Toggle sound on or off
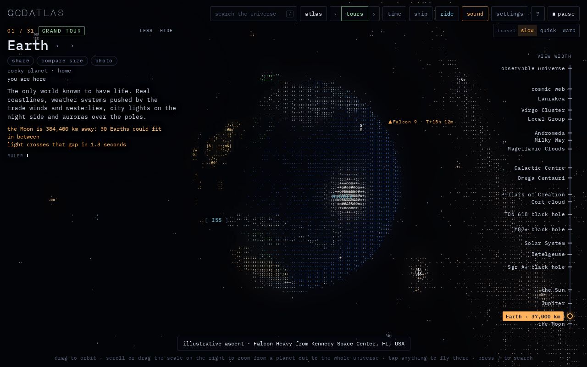This screenshot has height=367, width=587. (x=475, y=14)
